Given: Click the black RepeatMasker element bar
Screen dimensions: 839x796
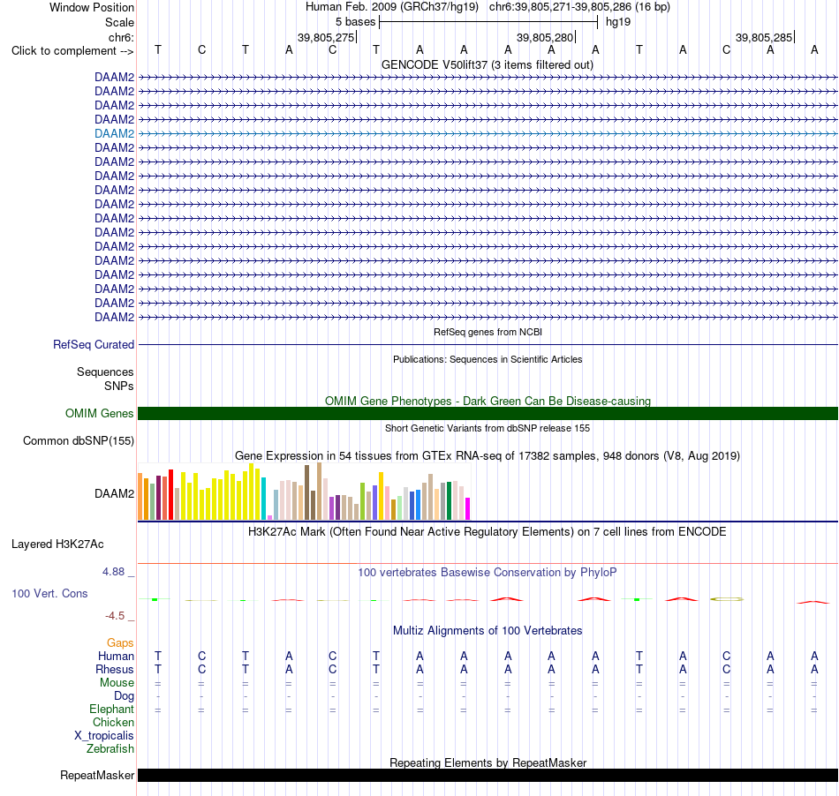Looking at the screenshot, I should coord(488,775).
